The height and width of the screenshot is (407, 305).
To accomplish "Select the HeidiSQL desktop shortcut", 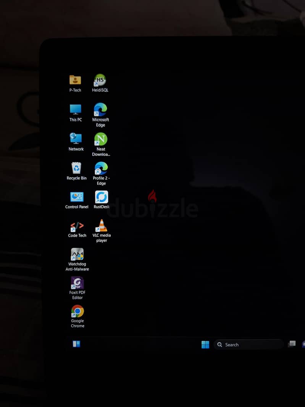I will tap(100, 80).
